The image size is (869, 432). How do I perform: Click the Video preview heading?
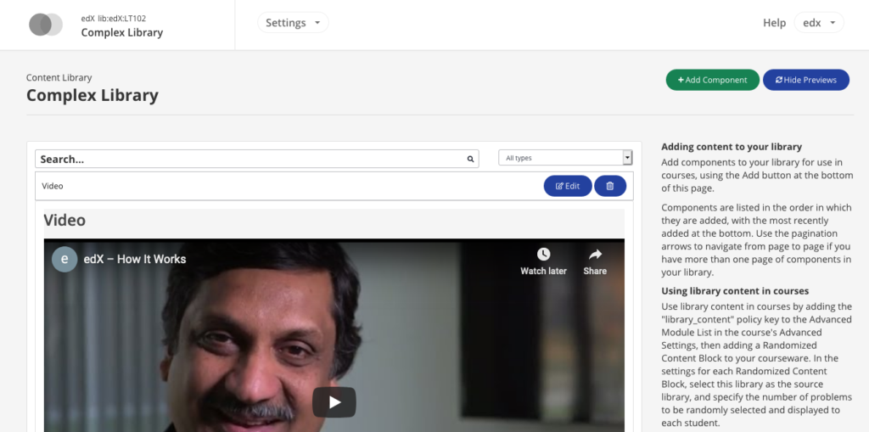click(x=64, y=220)
